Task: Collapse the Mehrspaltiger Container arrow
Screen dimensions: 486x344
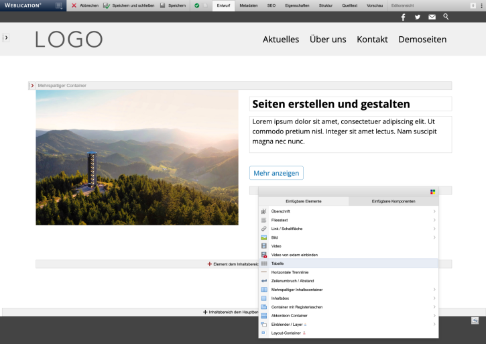Action: click(x=32, y=86)
